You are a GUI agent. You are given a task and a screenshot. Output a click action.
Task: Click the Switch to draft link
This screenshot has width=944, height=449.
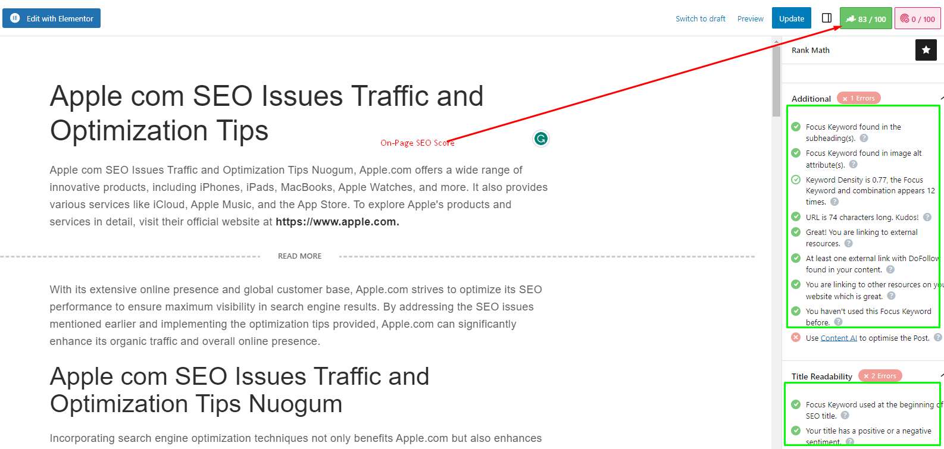pyautogui.click(x=701, y=19)
